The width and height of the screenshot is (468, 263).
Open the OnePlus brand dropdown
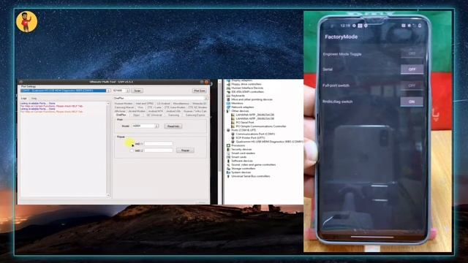(x=206, y=98)
